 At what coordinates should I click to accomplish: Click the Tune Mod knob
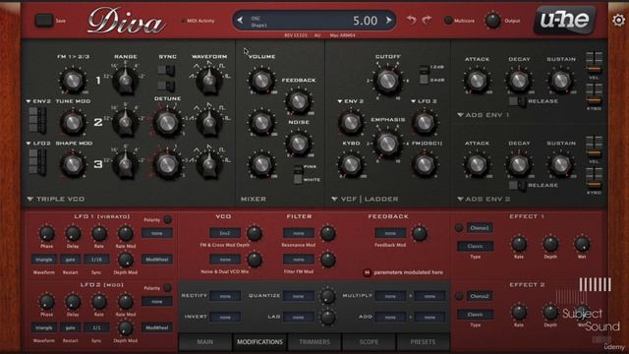click(73, 123)
